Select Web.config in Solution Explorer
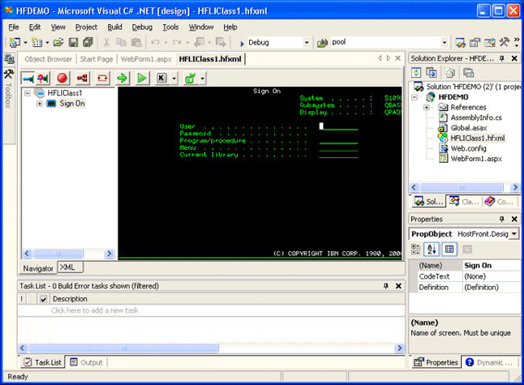Image resolution: width=524 pixels, height=385 pixels. coord(468,148)
